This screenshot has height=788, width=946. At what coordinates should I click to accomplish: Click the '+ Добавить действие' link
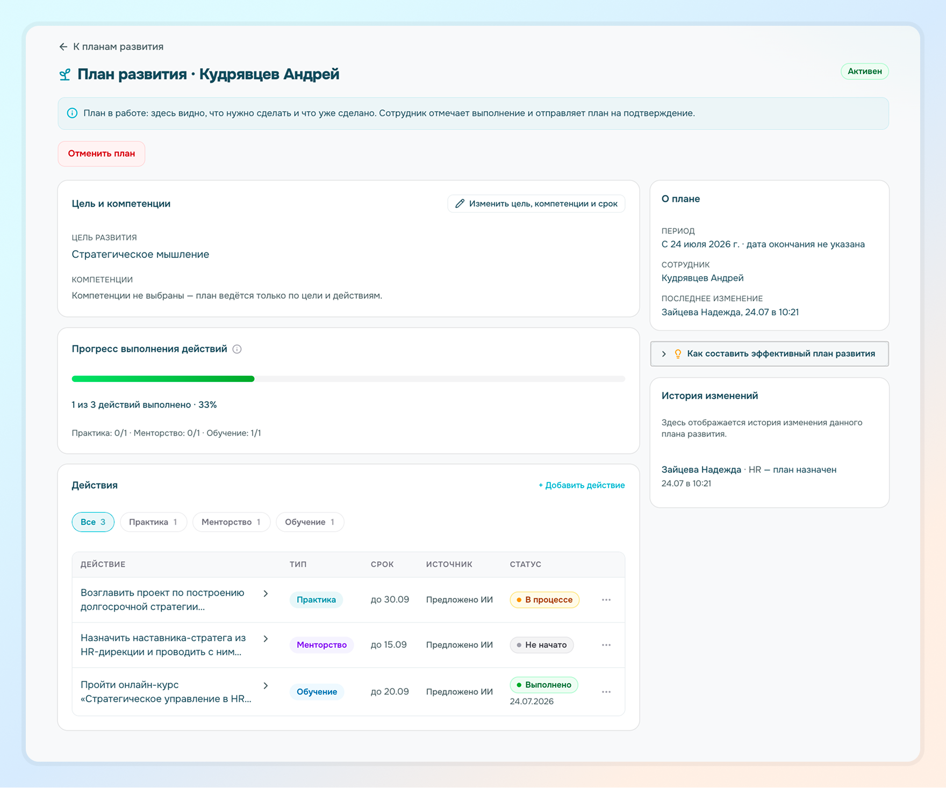click(582, 485)
